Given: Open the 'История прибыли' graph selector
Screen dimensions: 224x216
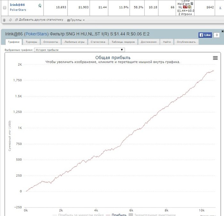Looking at the screenshot, I should pyautogui.click(x=79, y=50).
